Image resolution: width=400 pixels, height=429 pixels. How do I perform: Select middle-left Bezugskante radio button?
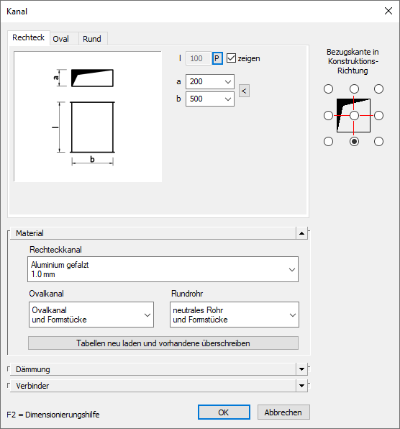pyautogui.click(x=328, y=115)
